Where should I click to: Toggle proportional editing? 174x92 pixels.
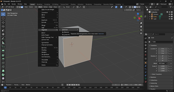pyautogui.click(x=84, y=7)
